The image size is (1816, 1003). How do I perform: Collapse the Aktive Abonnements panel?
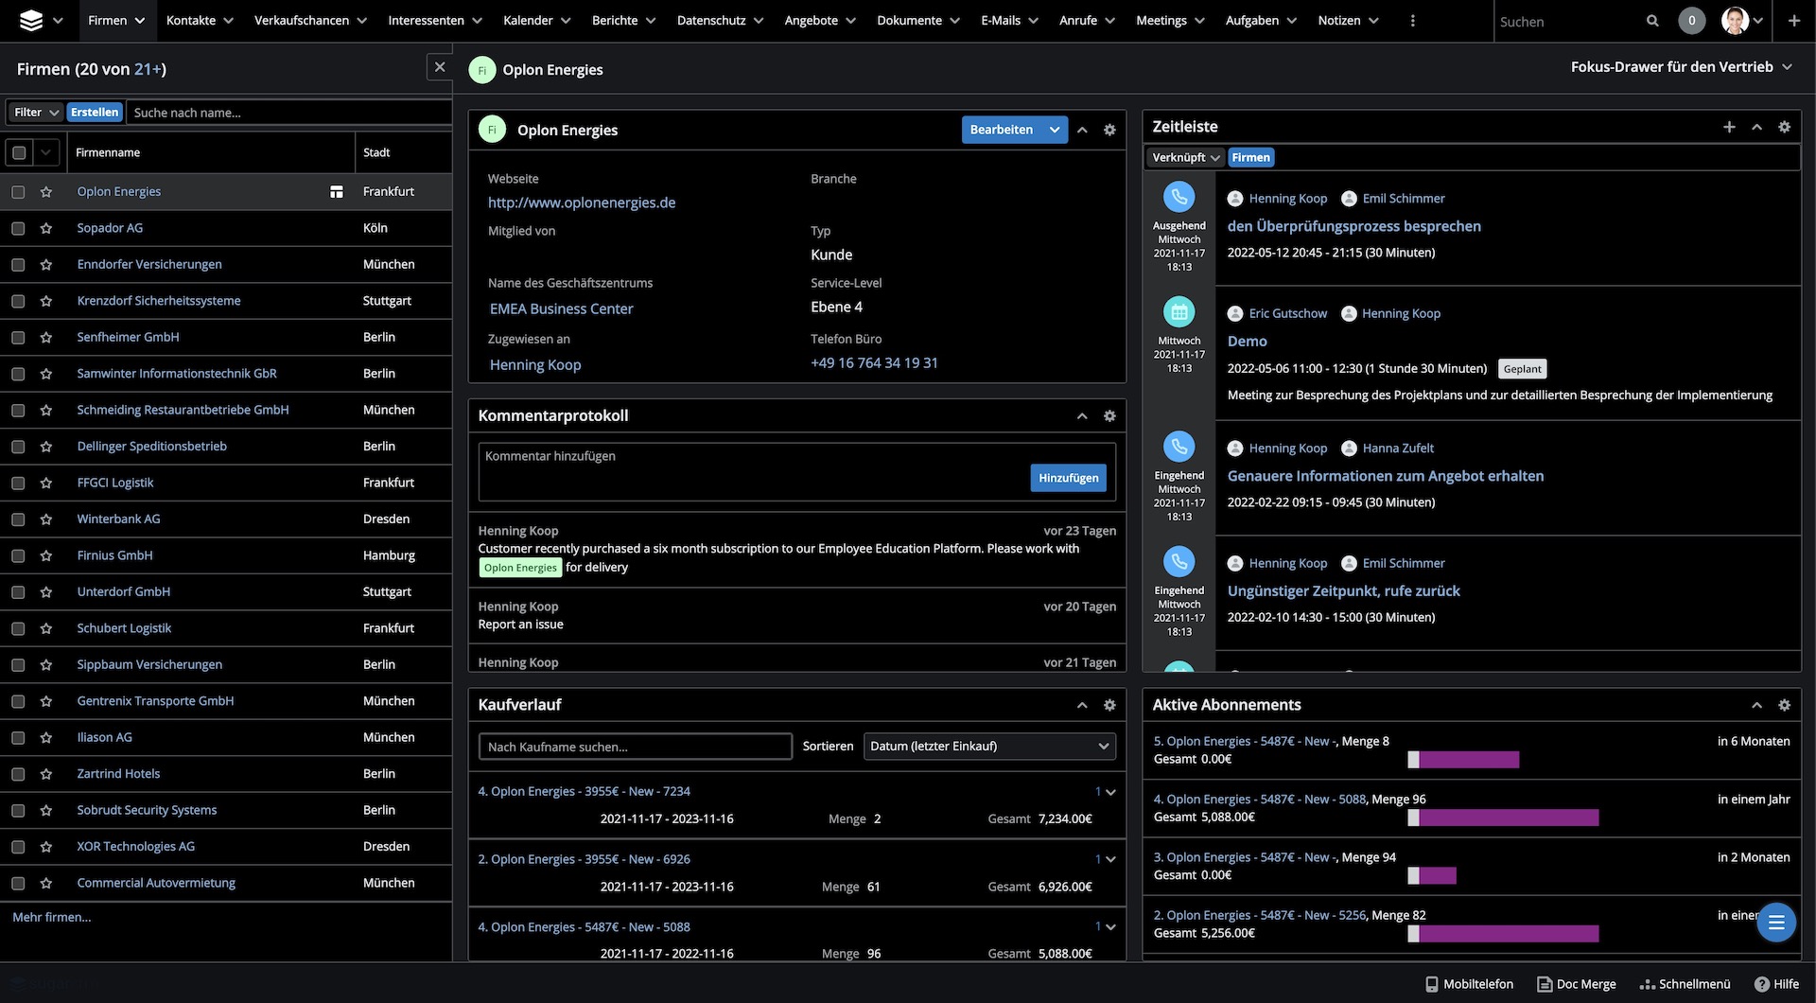click(1756, 705)
